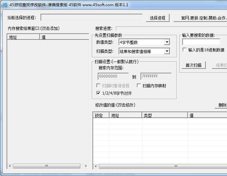Click left arrow of results list scrollbar
The image size is (227, 176).
(x=10, y=166)
